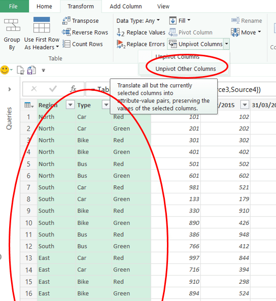Click the document copy icon in quick toolbar
Image resolution: width=276 pixels, height=301 pixels.
click(x=20, y=70)
